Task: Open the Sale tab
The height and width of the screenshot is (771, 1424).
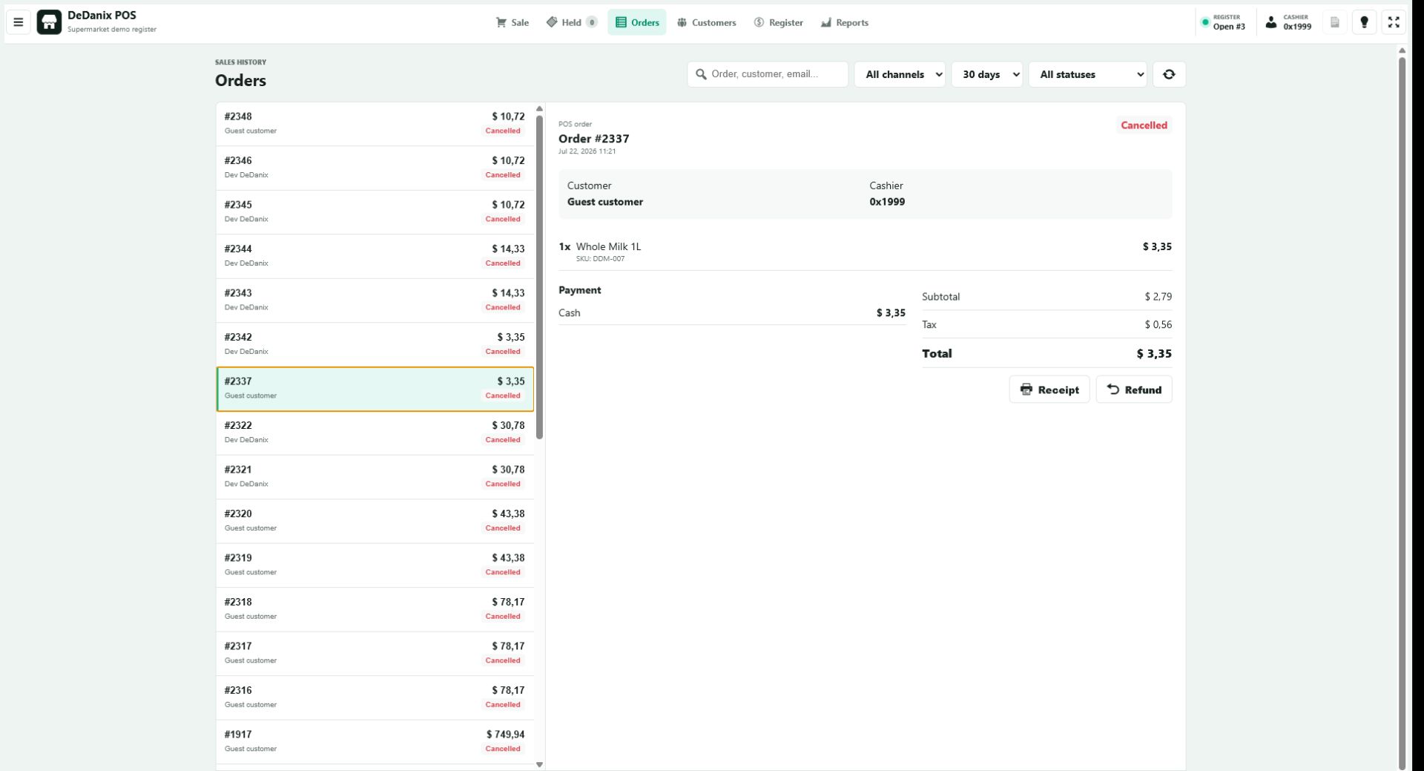Action: (512, 22)
